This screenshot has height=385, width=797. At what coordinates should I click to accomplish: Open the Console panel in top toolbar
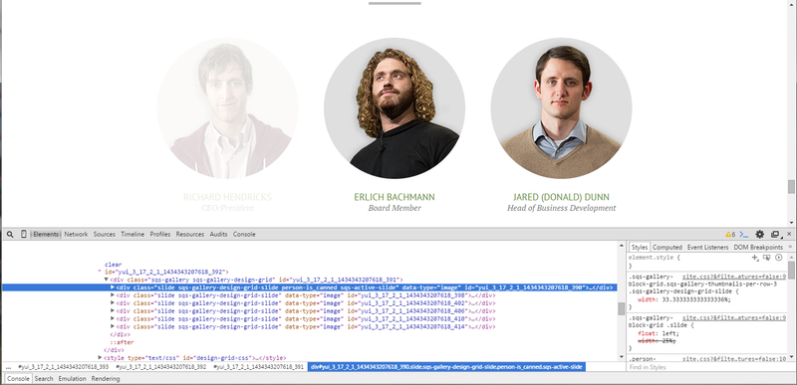click(244, 235)
